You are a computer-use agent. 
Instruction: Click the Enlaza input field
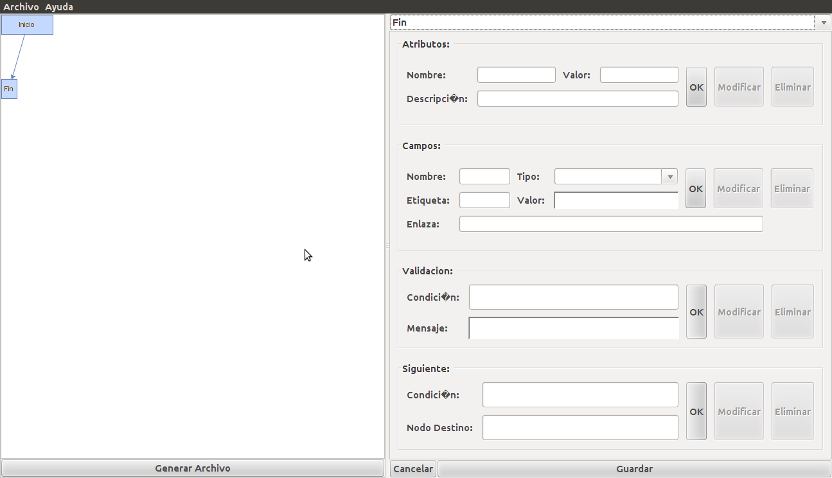(x=611, y=224)
